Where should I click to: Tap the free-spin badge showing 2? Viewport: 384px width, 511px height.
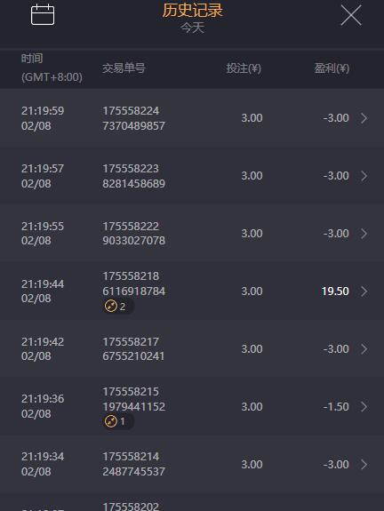point(117,307)
